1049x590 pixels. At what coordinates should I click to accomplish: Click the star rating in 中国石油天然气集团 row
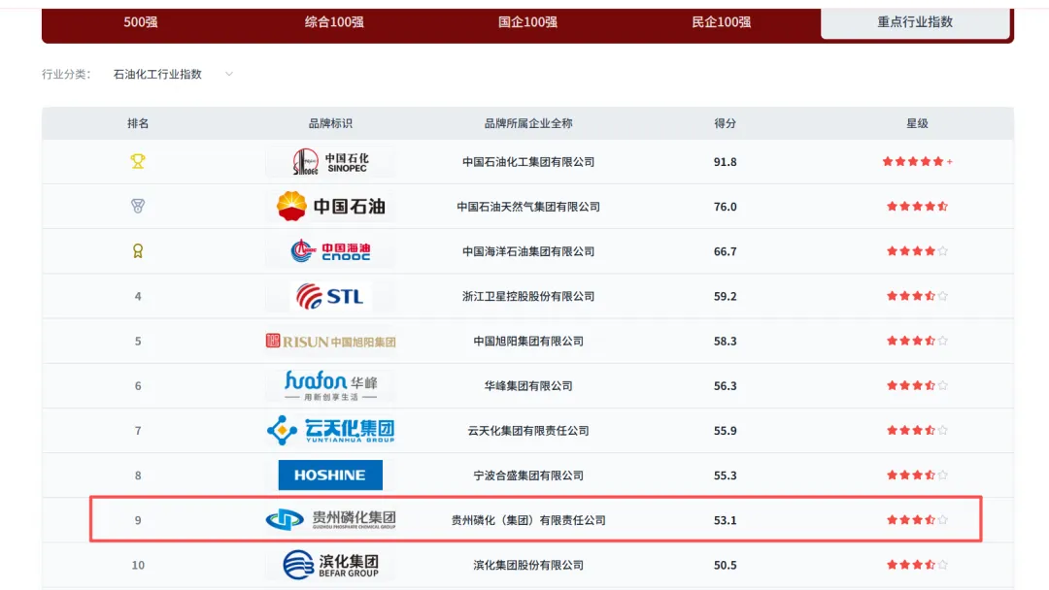pos(917,206)
